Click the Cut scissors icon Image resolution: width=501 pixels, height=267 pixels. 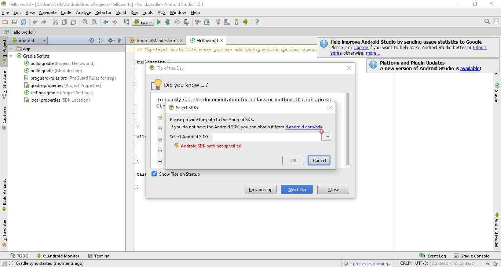pyautogui.click(x=55, y=22)
